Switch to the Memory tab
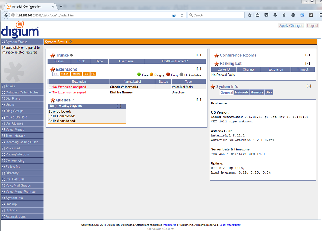The image size is (322, 231). [257, 92]
